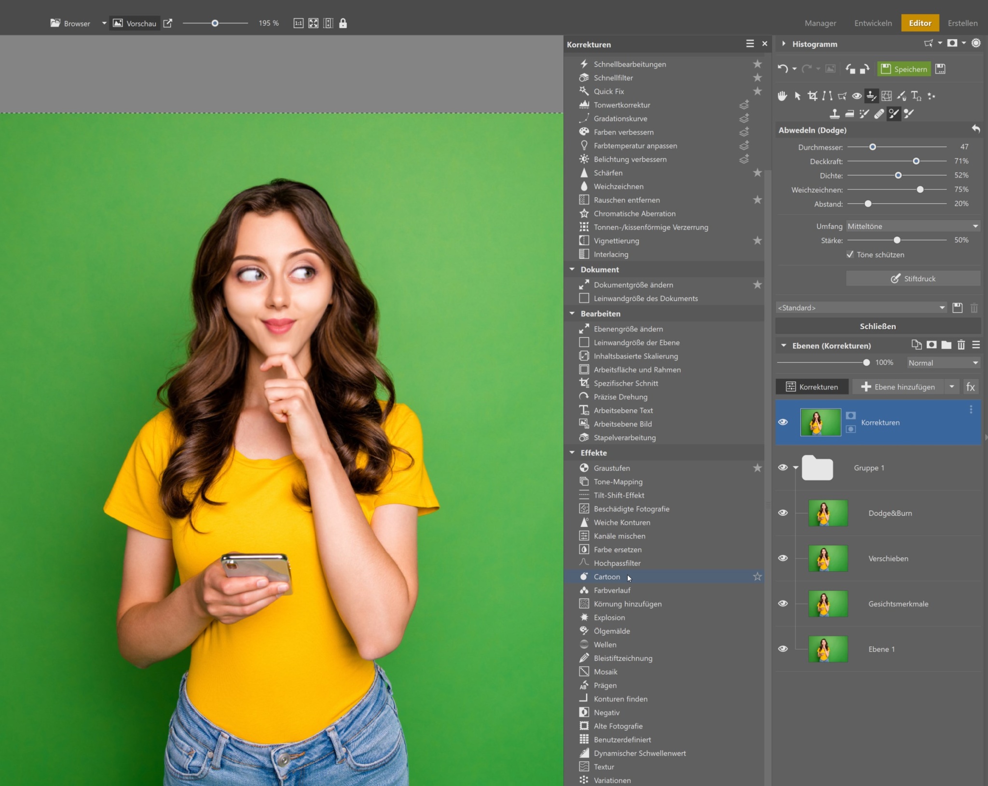
Task: Hide the Dodge&Burn layer
Action: pyautogui.click(x=783, y=513)
